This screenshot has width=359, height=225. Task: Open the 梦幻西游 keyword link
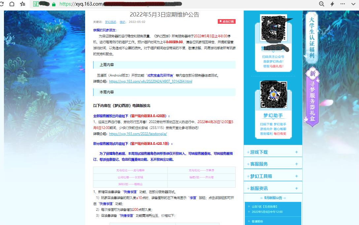point(111,22)
